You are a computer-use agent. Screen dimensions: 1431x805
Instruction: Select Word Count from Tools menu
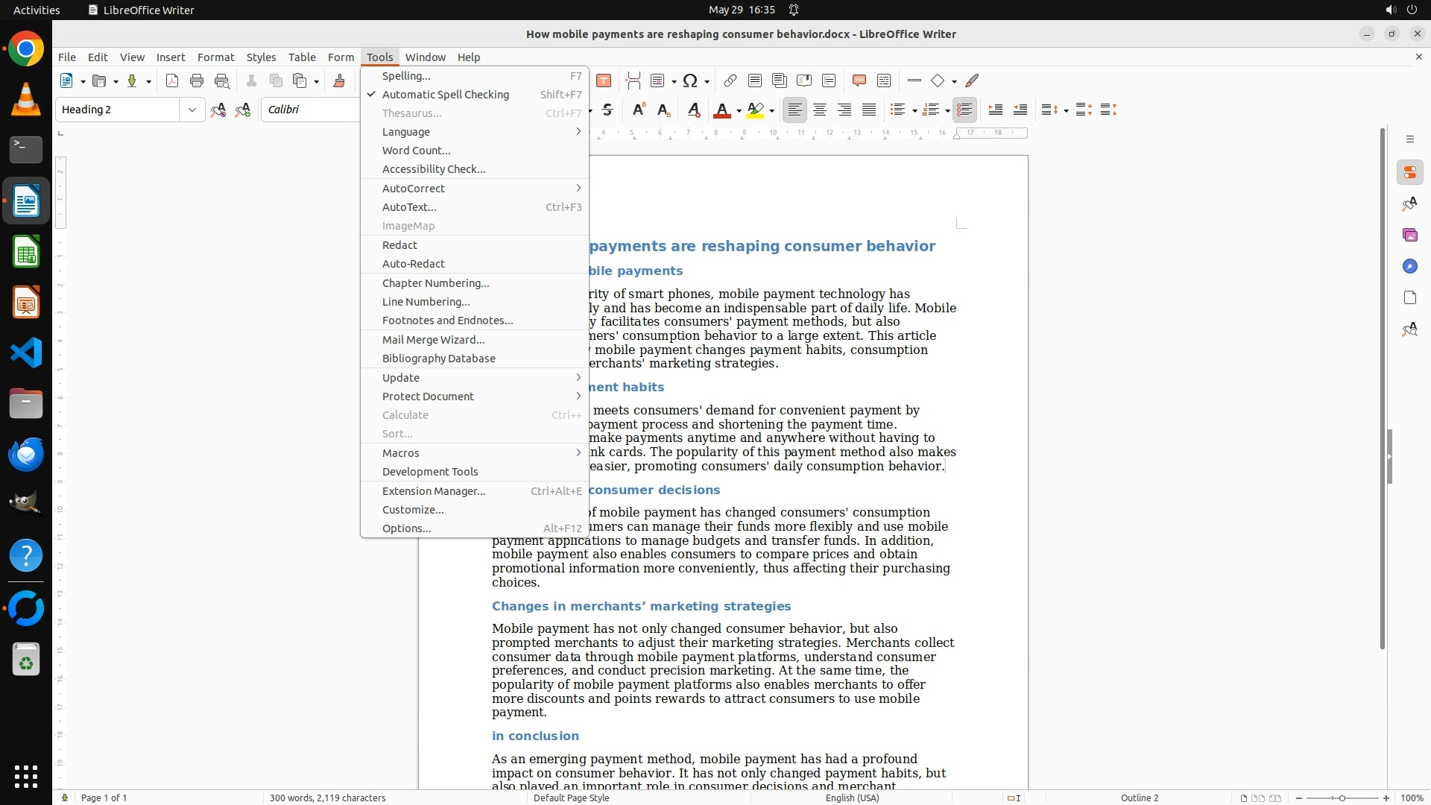[x=416, y=151]
